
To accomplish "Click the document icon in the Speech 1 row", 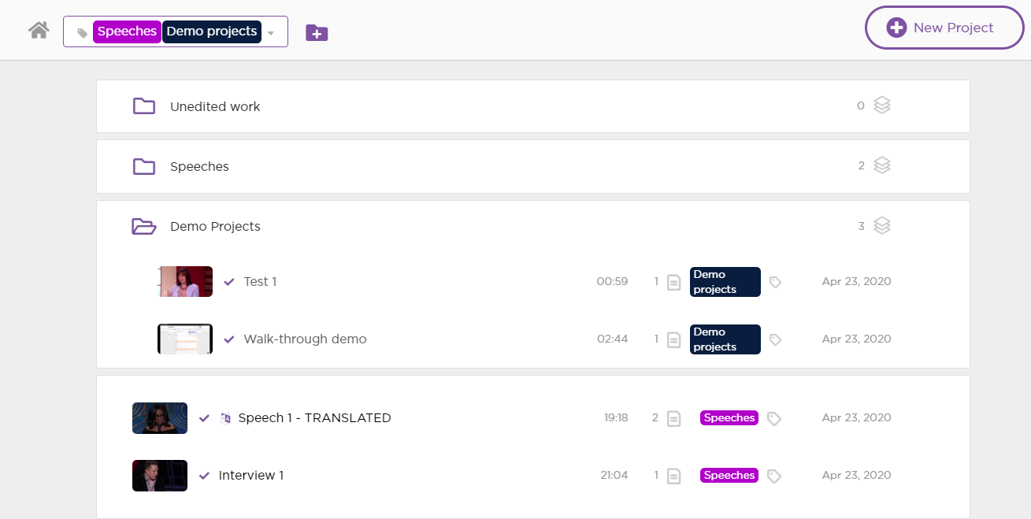I will point(673,418).
